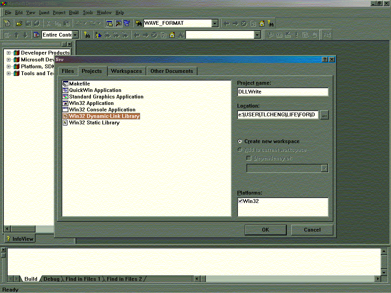
Task: Click the Open file folder icon
Action: tap(19, 23)
